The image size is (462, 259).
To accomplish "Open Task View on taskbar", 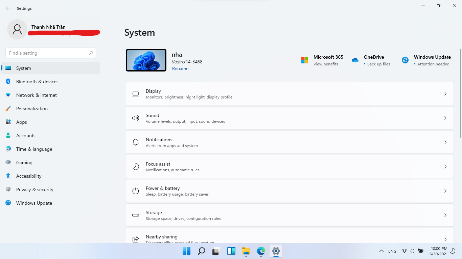I will (x=216, y=251).
